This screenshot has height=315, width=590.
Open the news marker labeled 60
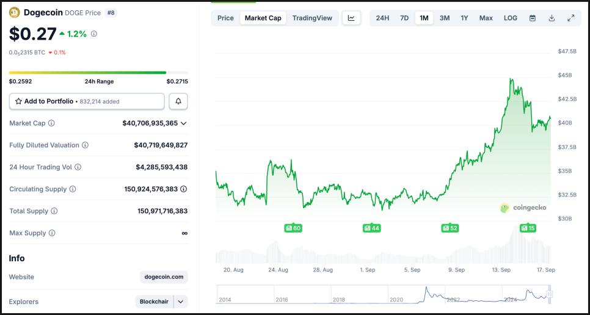tap(293, 228)
